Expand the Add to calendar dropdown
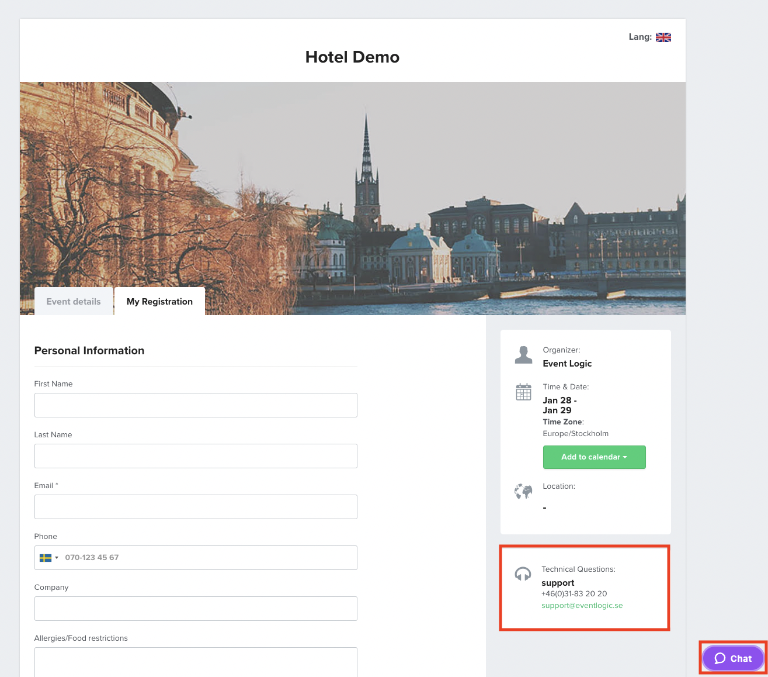The height and width of the screenshot is (677, 768). coord(594,457)
